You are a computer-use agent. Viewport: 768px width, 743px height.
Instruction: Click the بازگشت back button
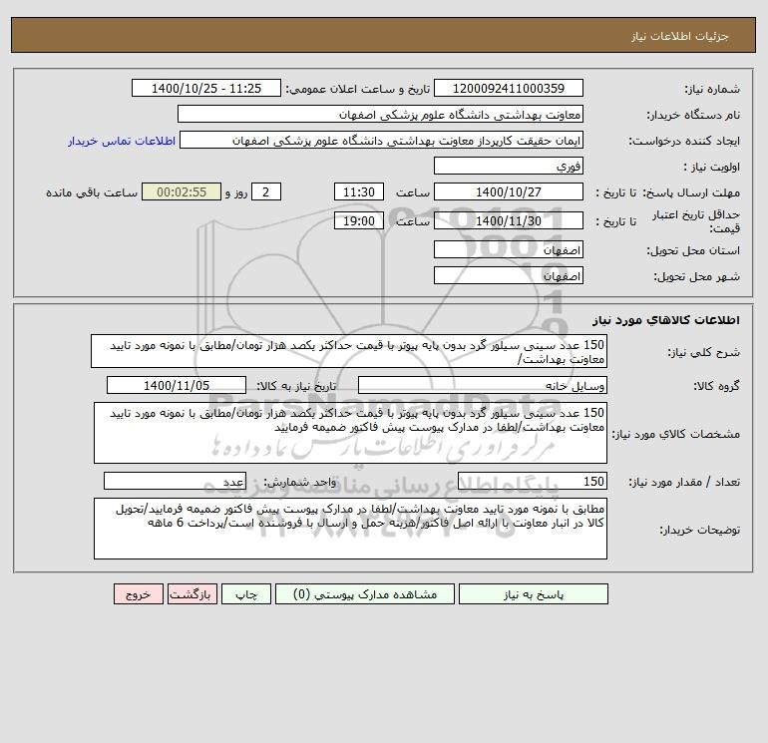point(192,594)
